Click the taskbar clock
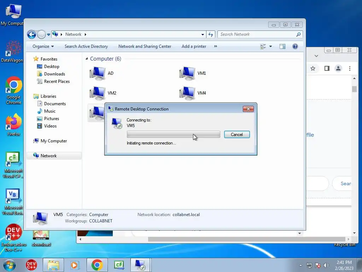 click(344, 265)
